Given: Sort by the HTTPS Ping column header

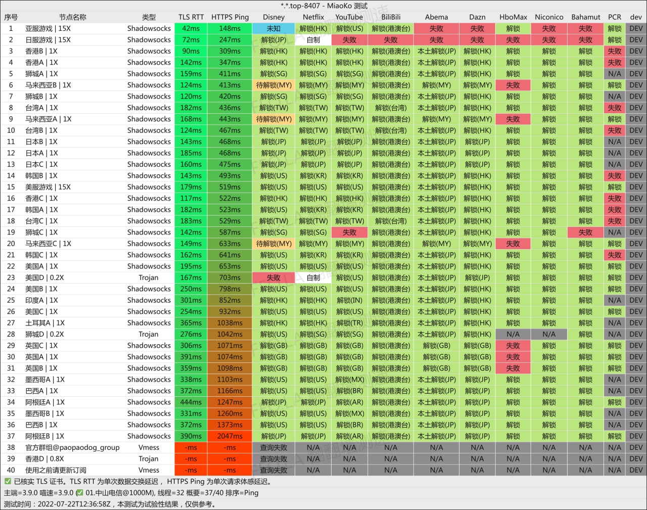Looking at the screenshot, I should [x=230, y=17].
